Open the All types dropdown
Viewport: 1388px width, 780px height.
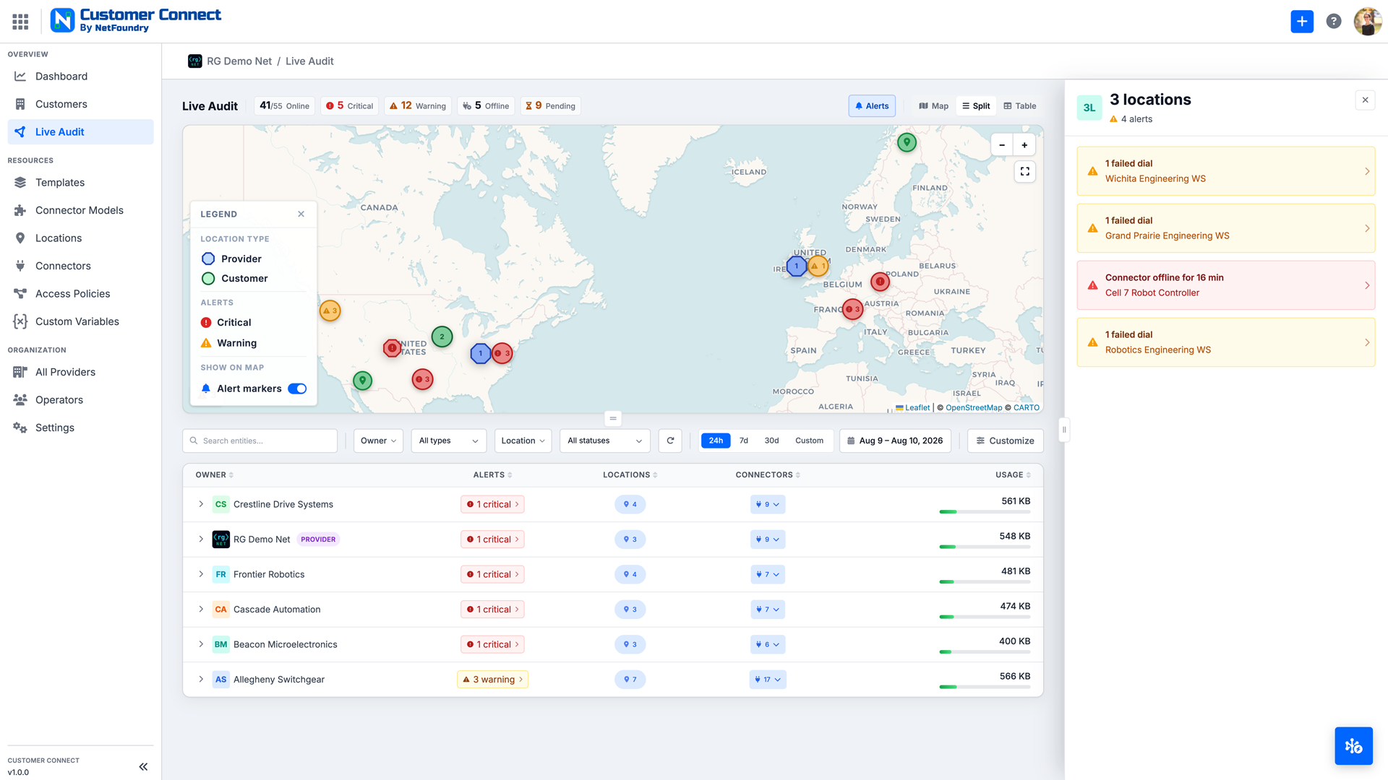click(448, 441)
